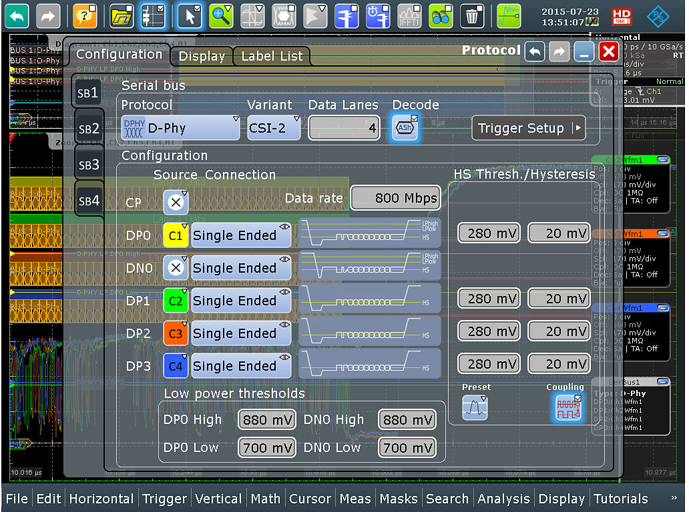Screen dimensions: 689x512
Task: Click the Undo arrow in the top toolbar
Action: (17, 16)
